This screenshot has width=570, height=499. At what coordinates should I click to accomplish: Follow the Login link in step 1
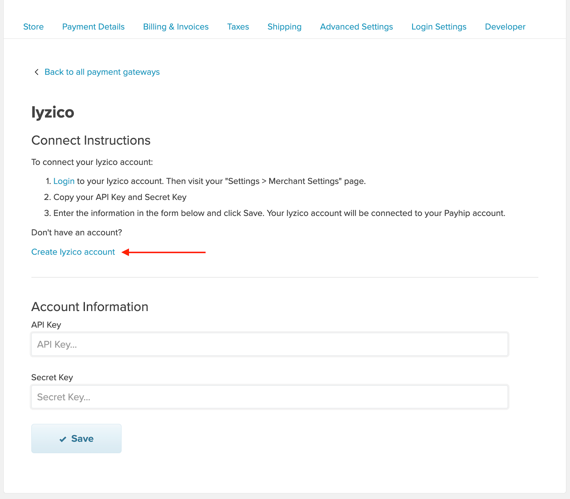click(64, 181)
